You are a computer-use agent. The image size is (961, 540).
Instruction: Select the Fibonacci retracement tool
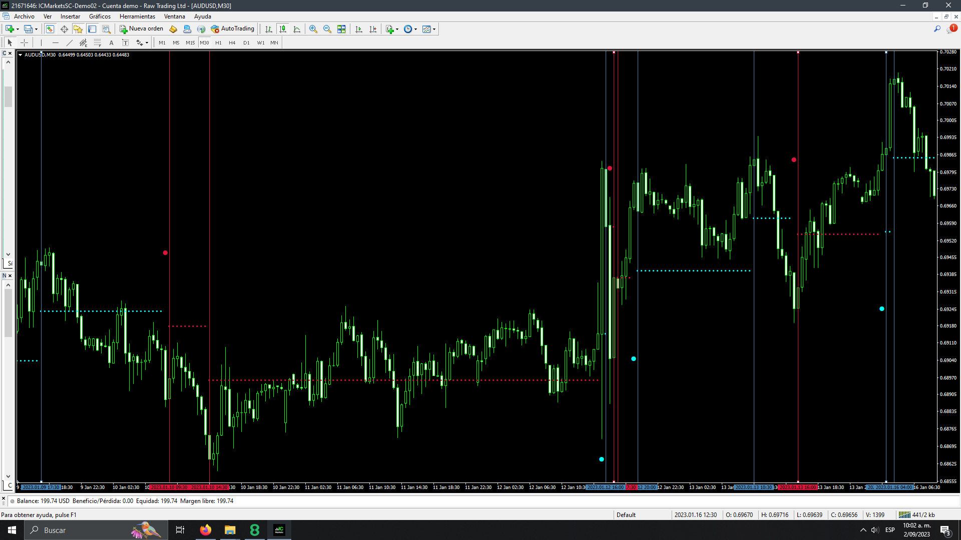(98, 43)
